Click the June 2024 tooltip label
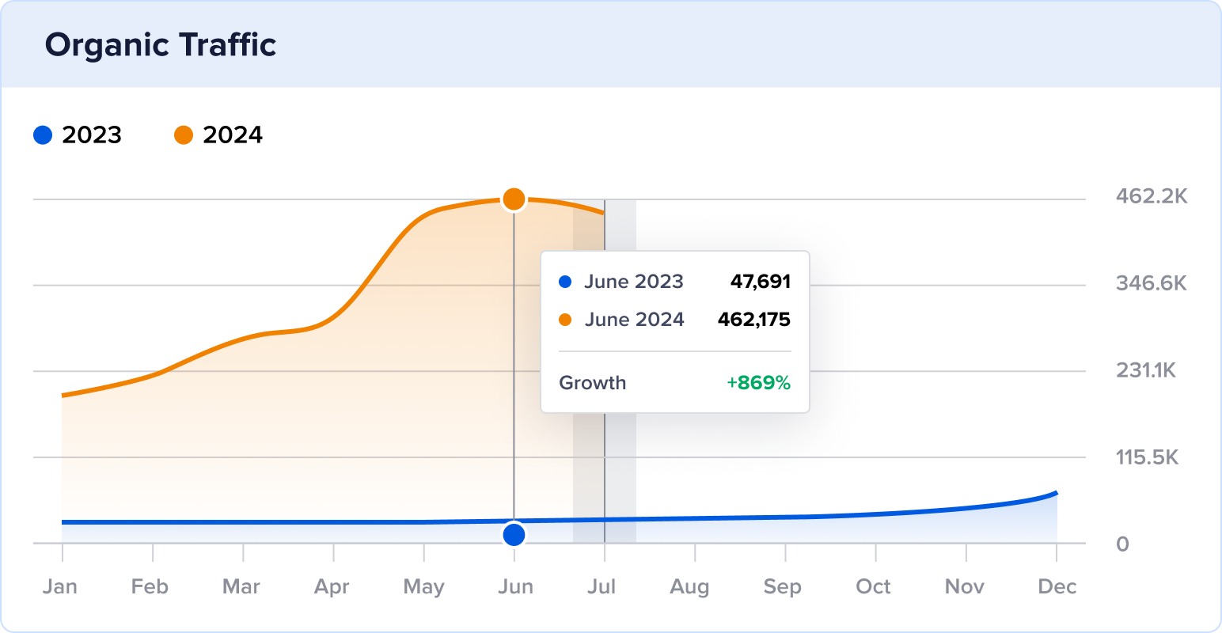Image resolution: width=1222 pixels, height=633 pixels. (x=635, y=320)
